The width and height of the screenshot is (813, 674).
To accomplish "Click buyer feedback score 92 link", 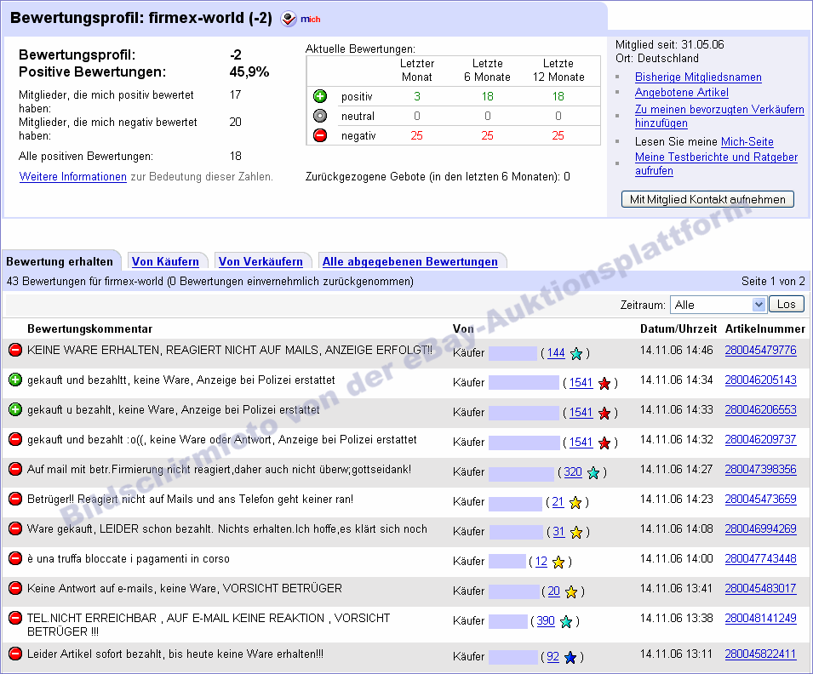I will [x=553, y=657].
